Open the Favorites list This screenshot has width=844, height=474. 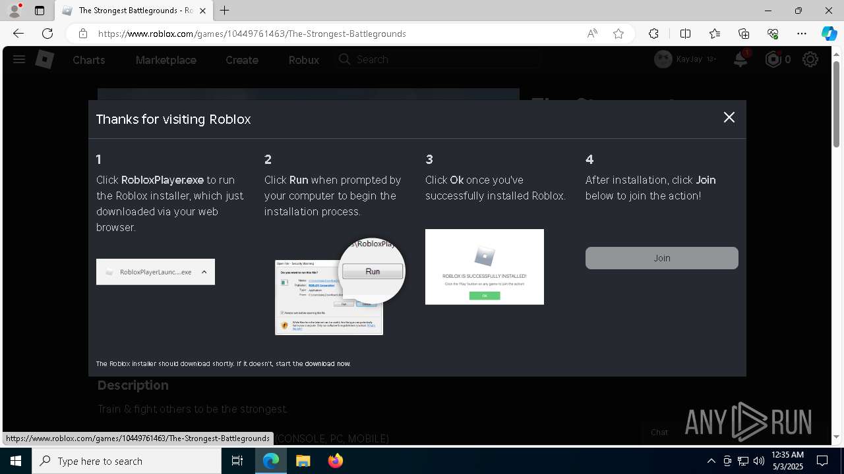pyautogui.click(x=715, y=34)
